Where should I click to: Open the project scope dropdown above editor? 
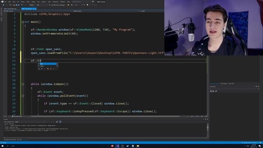[x=37, y=11]
